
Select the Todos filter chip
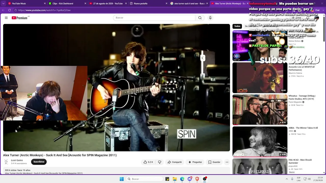coord(237,26)
